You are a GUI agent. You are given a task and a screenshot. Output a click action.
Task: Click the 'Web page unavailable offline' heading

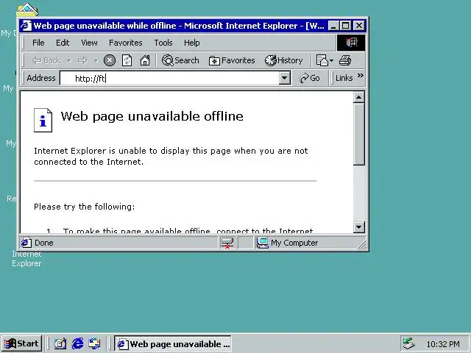click(x=152, y=116)
